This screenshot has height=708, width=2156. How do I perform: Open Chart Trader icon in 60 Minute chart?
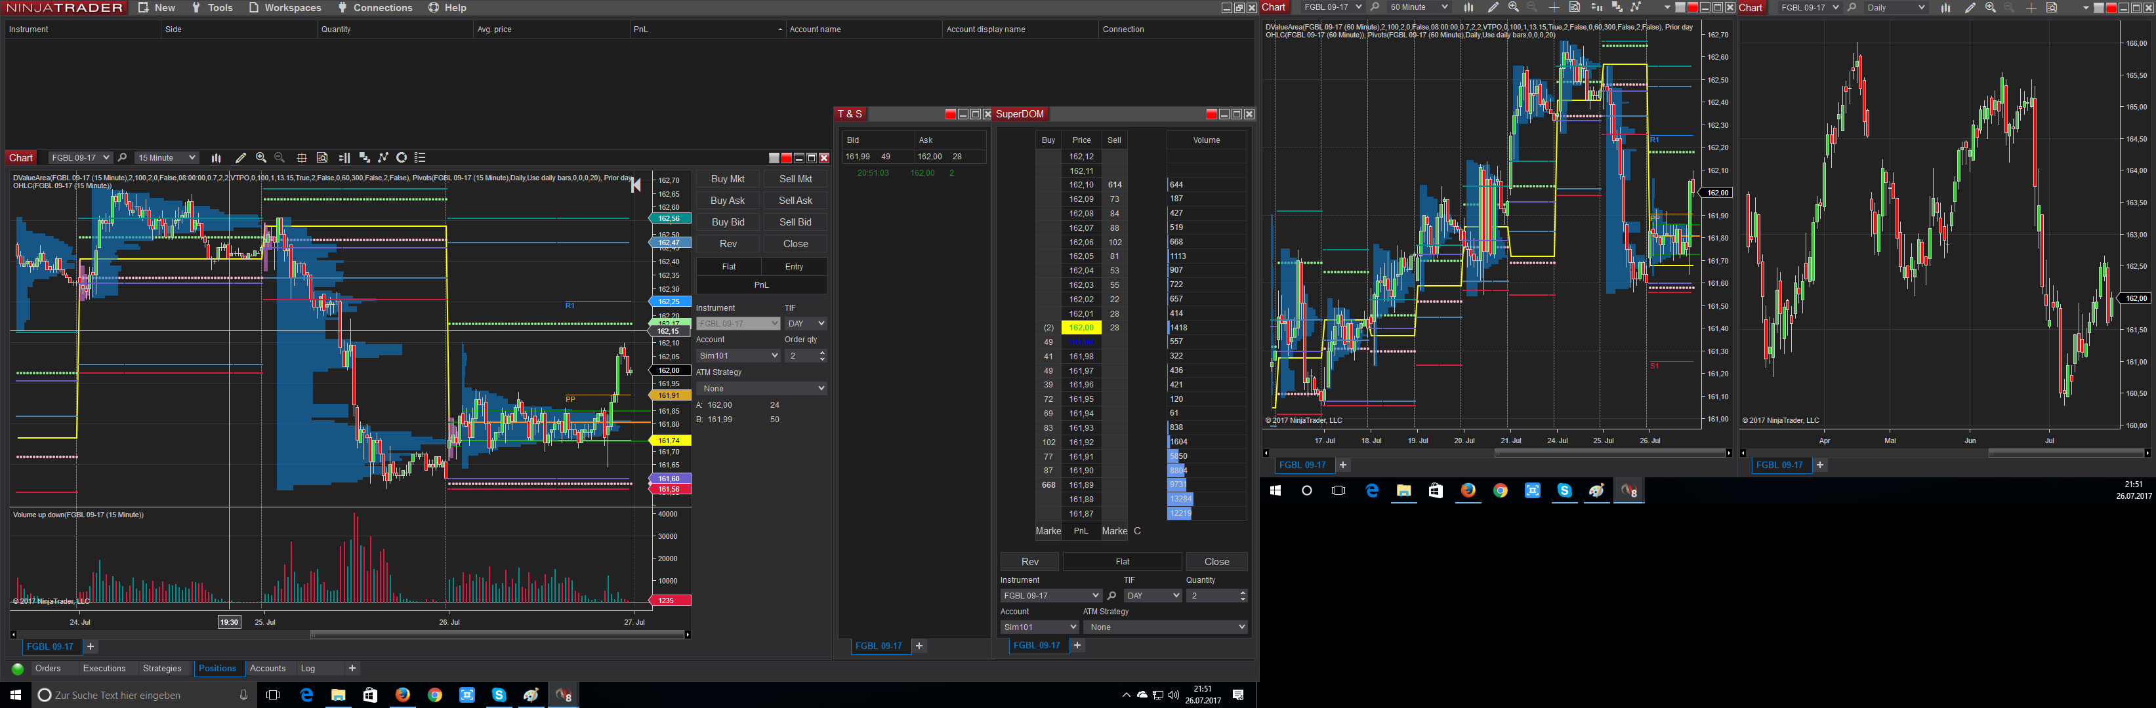pos(1596,7)
